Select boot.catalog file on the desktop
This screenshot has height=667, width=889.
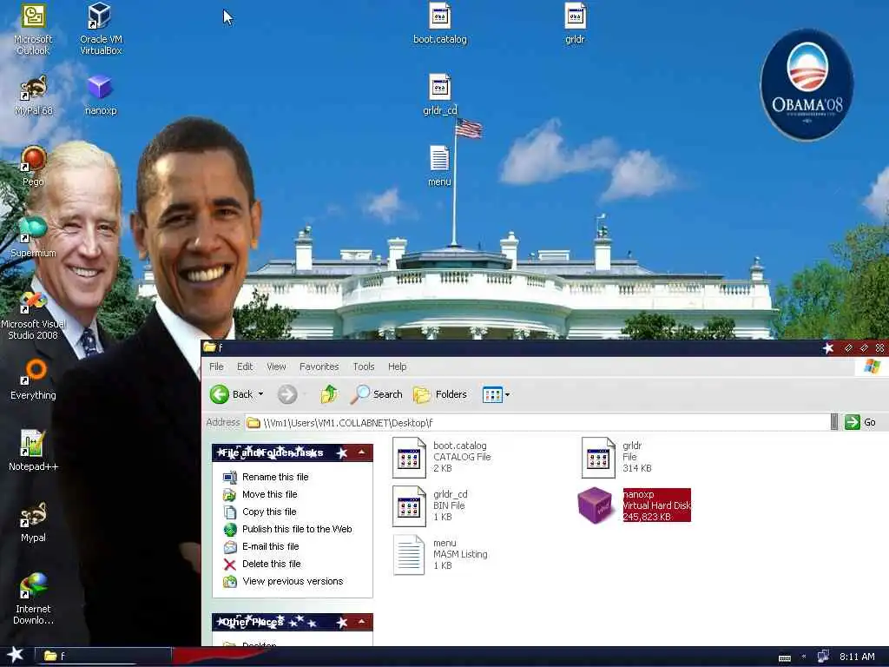[440, 23]
